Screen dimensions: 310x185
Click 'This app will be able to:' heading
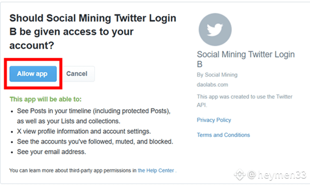click(x=46, y=99)
